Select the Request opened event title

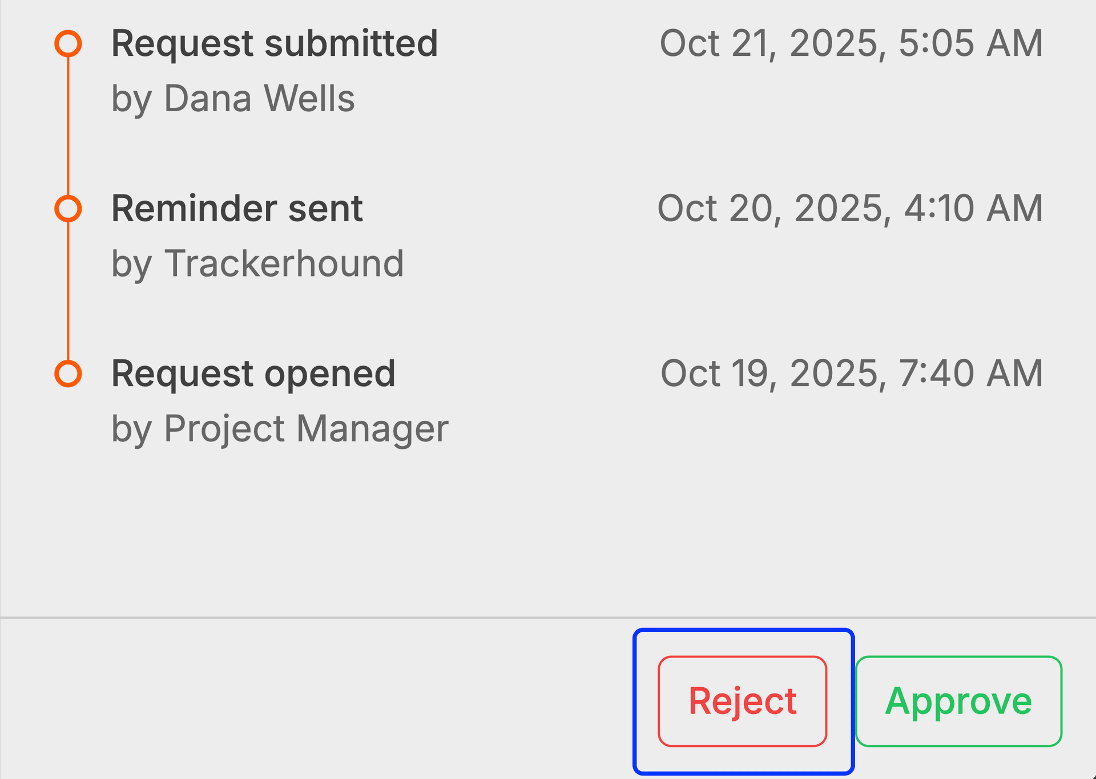[254, 374]
